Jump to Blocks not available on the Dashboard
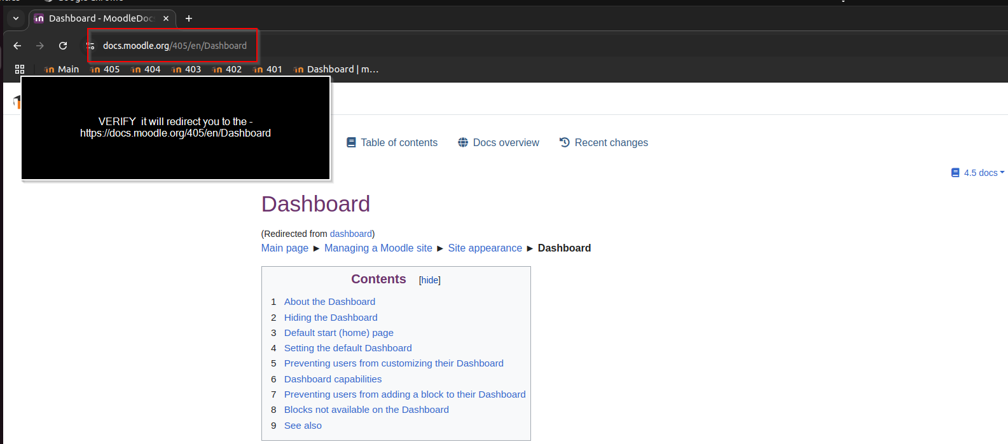The height and width of the screenshot is (444, 1008). click(x=366, y=410)
